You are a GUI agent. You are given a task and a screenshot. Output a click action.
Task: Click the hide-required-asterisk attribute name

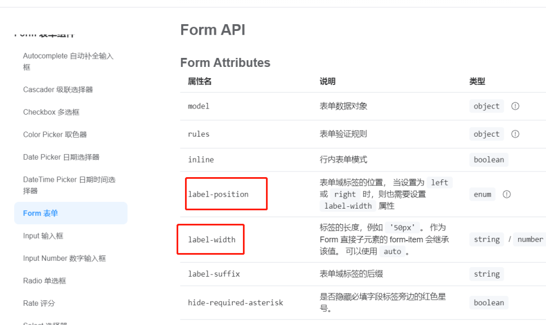[x=236, y=303]
